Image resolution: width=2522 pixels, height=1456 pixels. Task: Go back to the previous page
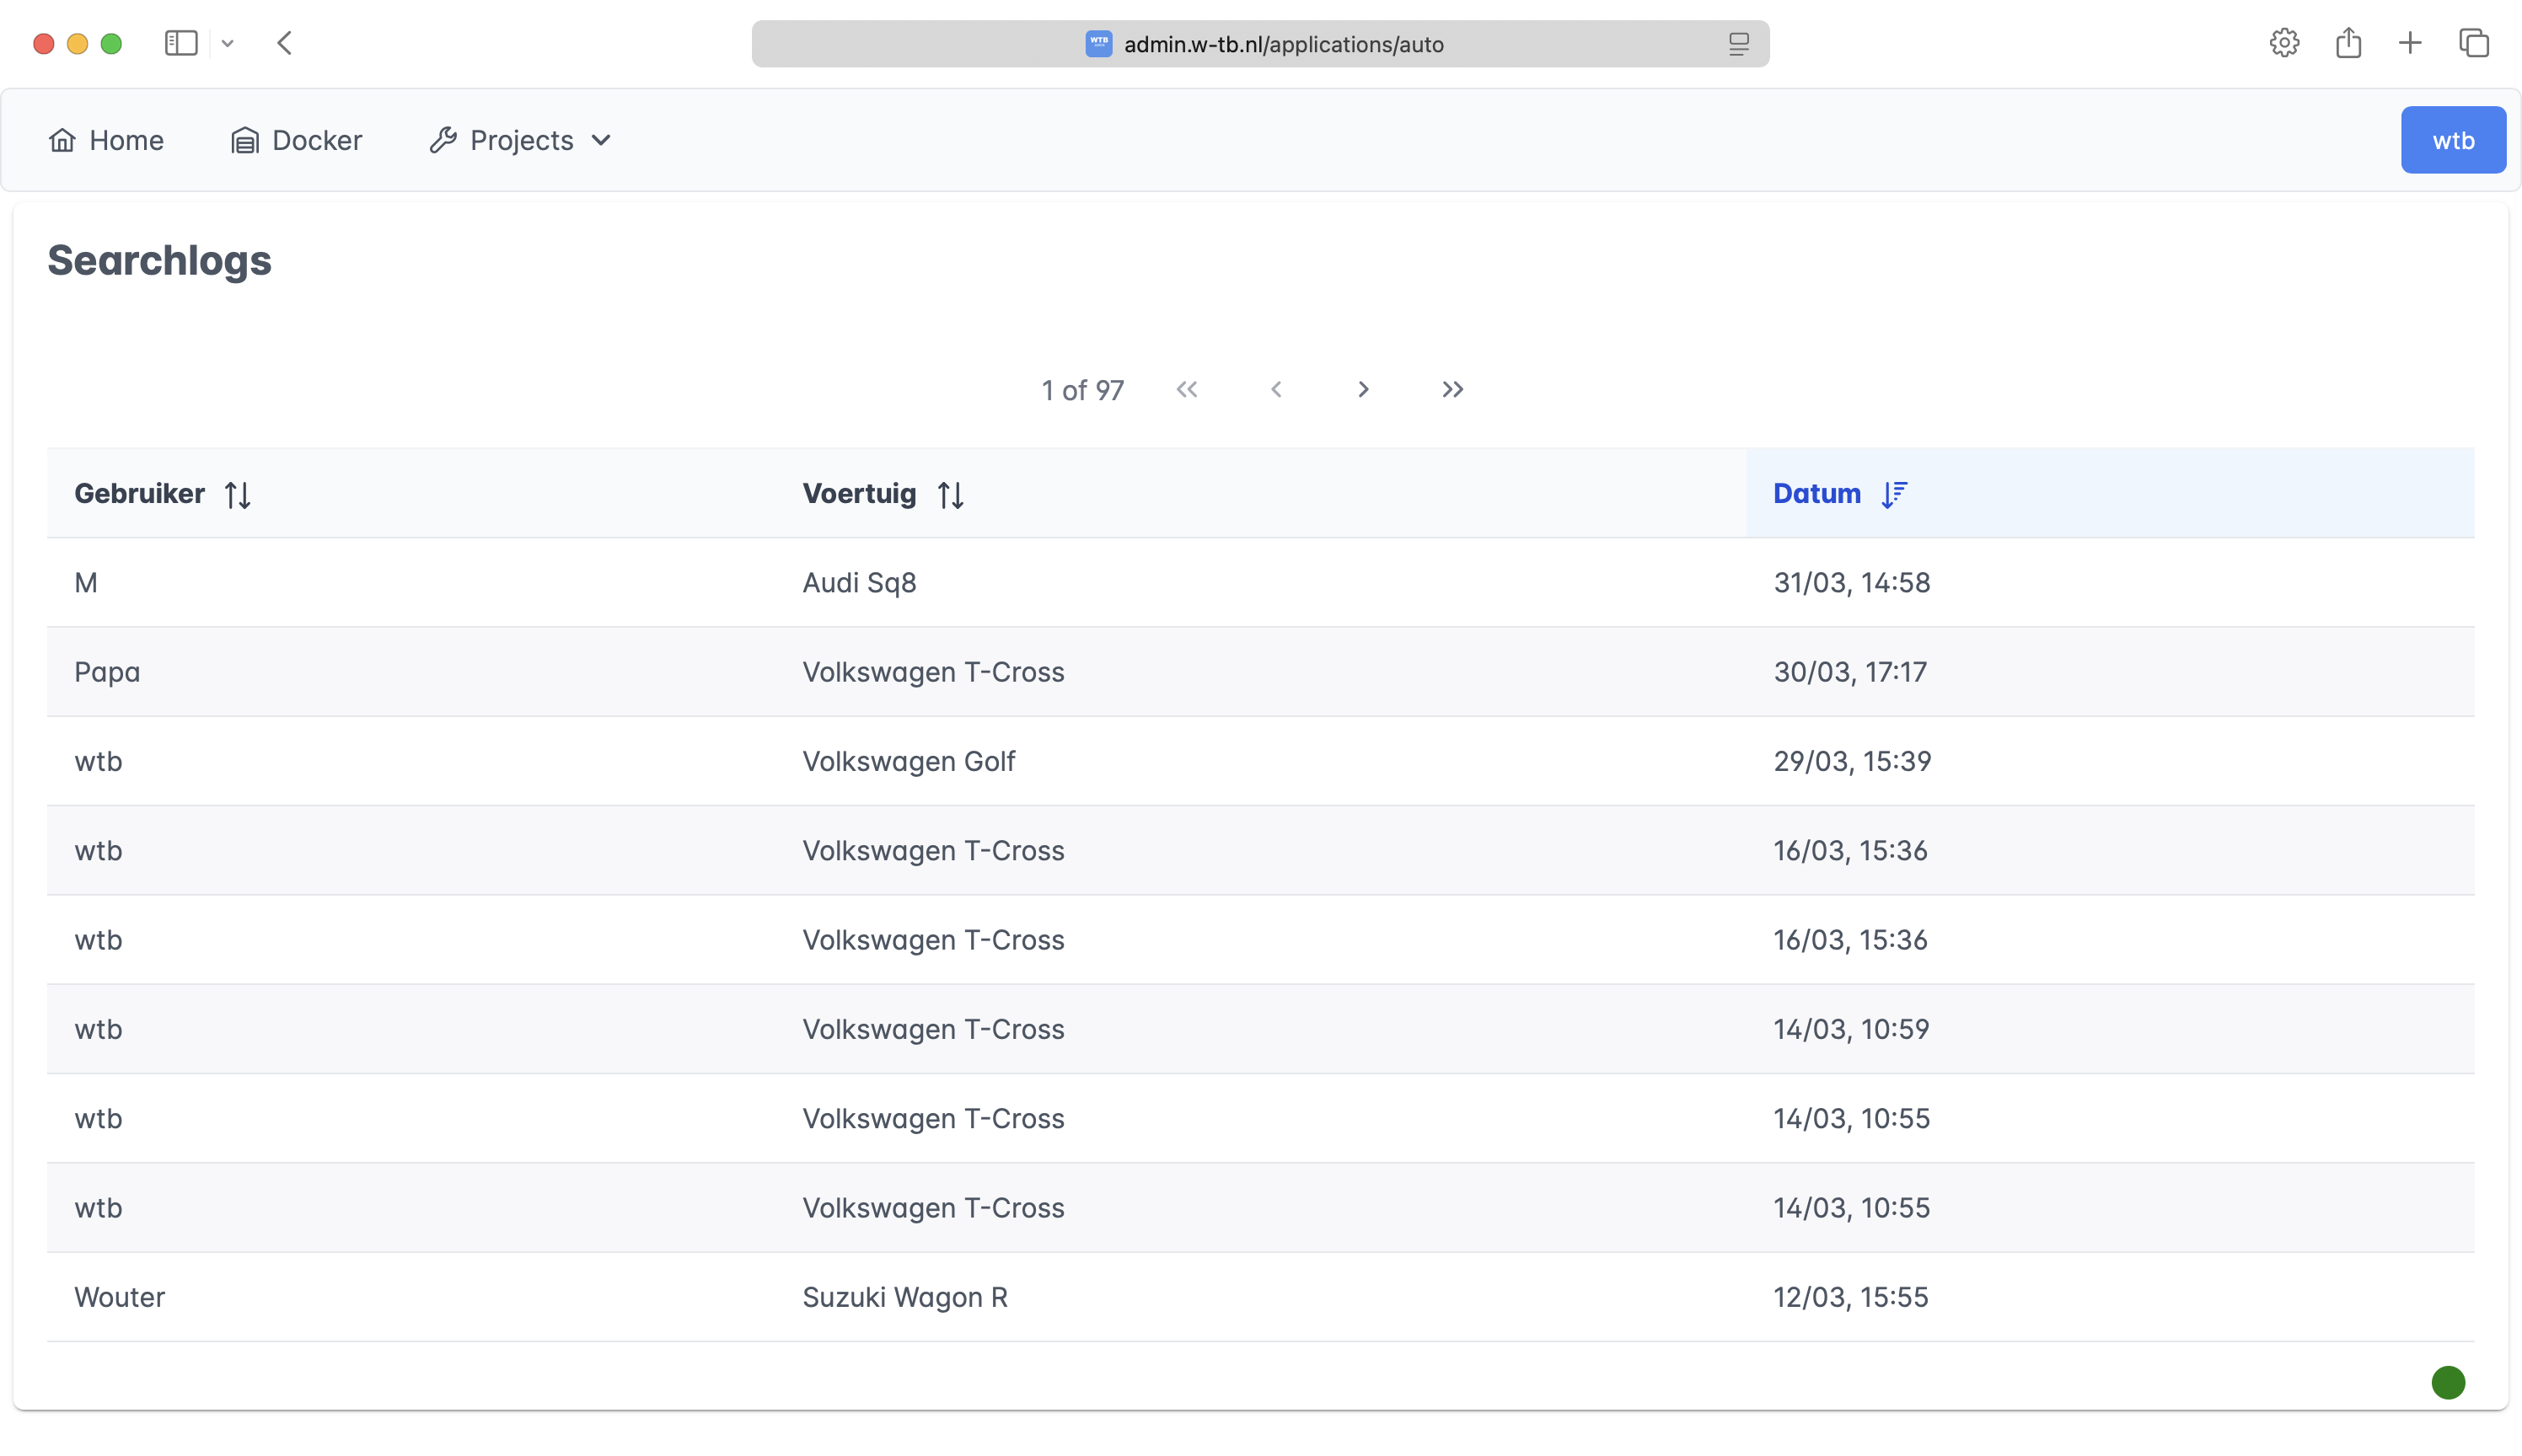(285, 44)
